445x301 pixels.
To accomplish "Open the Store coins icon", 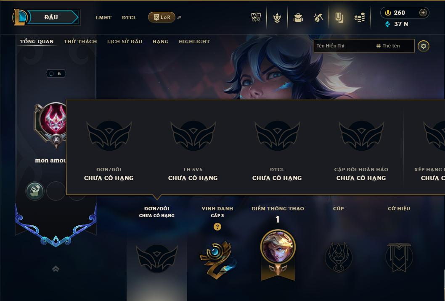I will tap(360, 18).
